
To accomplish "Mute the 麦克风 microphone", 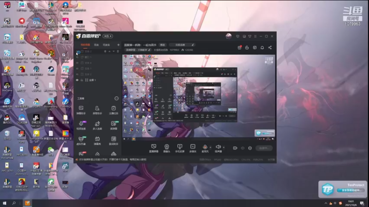I will 205,148.
